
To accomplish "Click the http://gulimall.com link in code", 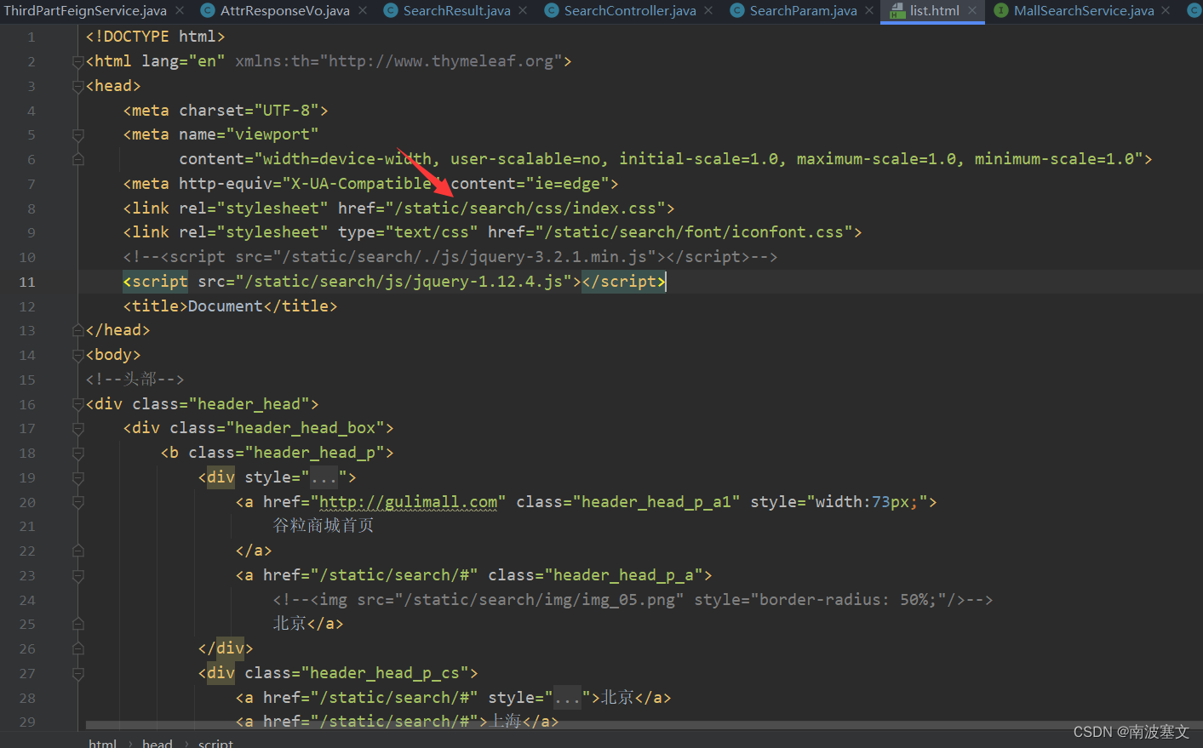I will [409, 502].
